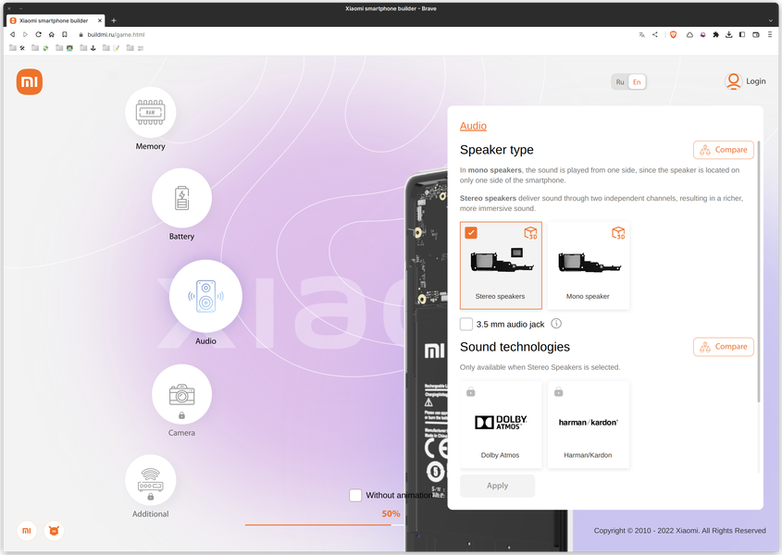Image resolution: width=782 pixels, height=555 pixels.
Task: Click the purple extension icon in toolbar
Action: pyautogui.click(x=703, y=34)
